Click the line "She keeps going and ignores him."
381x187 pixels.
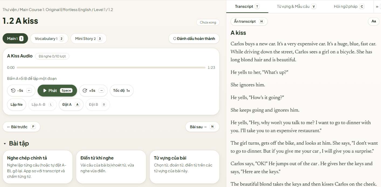(265, 110)
